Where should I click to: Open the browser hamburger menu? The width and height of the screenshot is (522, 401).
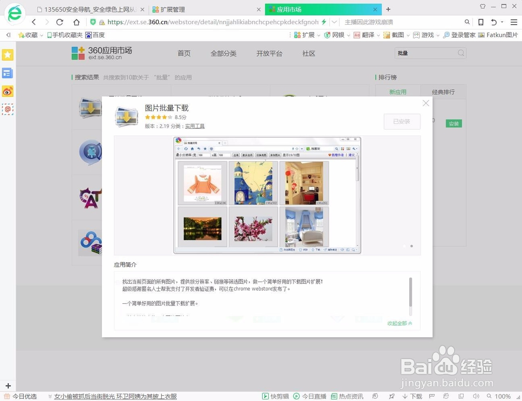point(514,22)
